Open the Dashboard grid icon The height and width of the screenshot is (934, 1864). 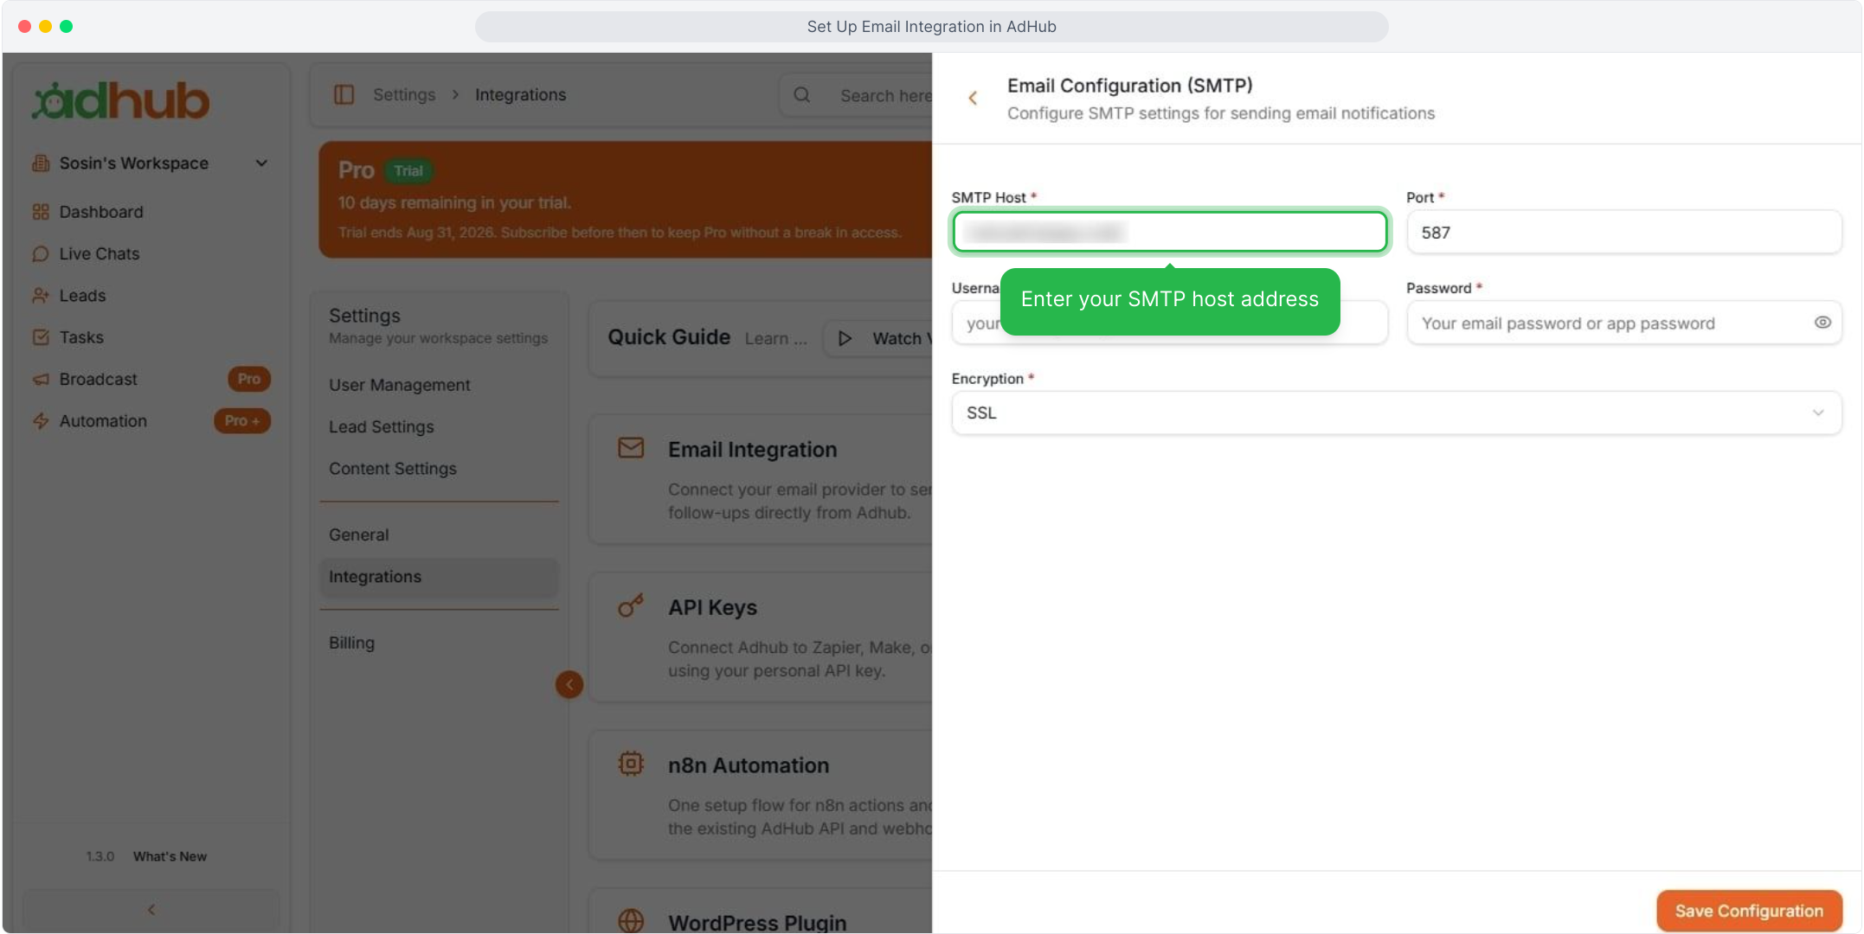pyautogui.click(x=41, y=212)
